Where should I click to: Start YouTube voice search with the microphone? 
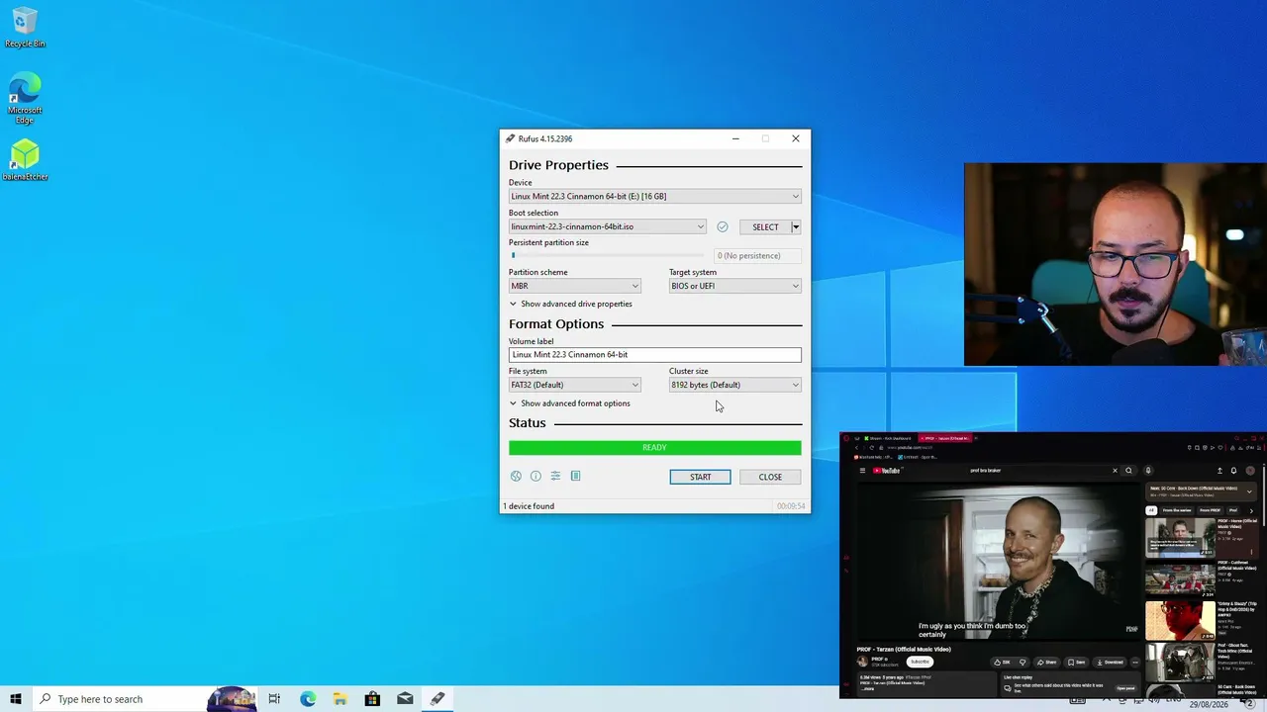pyautogui.click(x=1148, y=471)
